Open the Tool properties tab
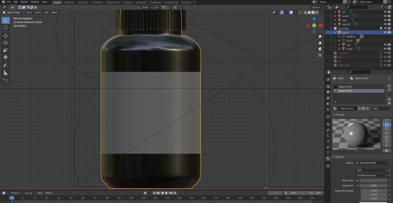The height and width of the screenshot is (203, 393). click(x=328, y=79)
